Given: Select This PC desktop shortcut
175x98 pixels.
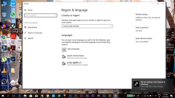Looking at the screenshot, I should pyautogui.click(x=4, y=5).
